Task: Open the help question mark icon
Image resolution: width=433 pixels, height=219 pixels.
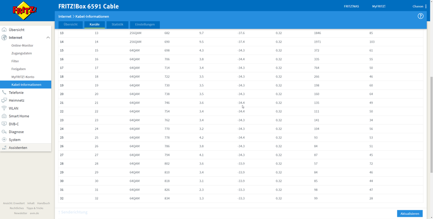Action: (420, 16)
